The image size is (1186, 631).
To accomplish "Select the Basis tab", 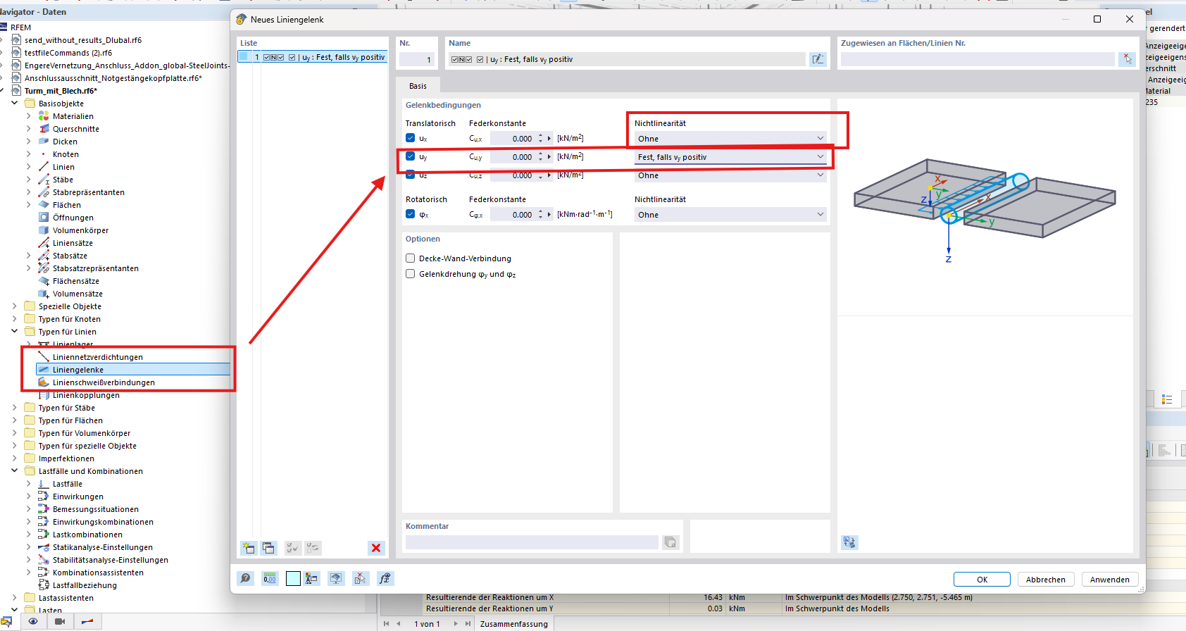I will click(418, 86).
